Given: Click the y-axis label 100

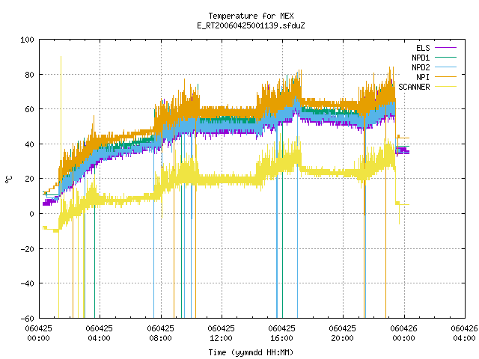Looking at the screenshot, I should (x=27, y=40).
